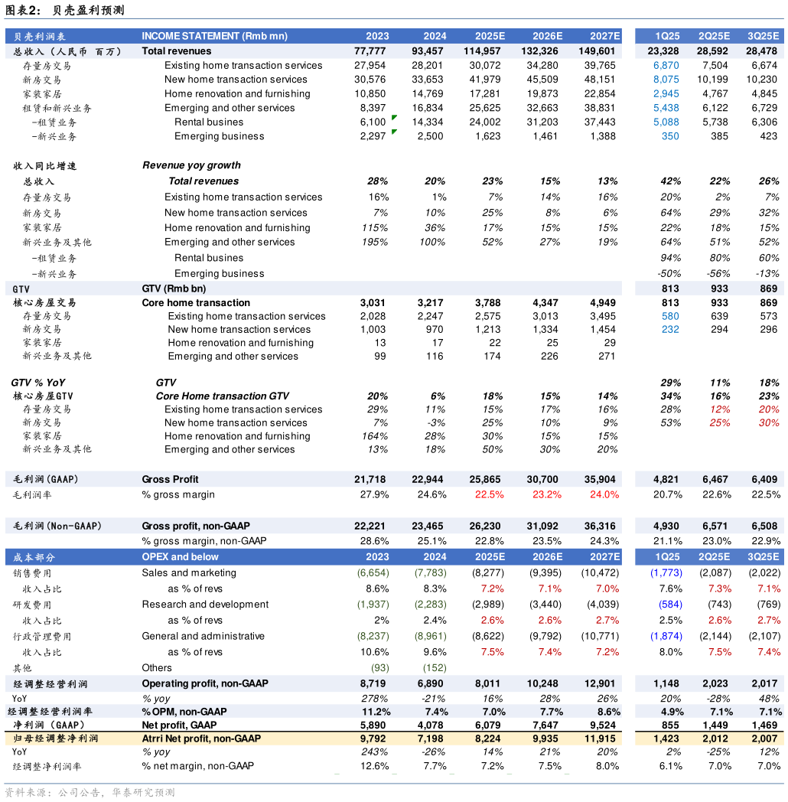Click the Atrri Net profit, non-GAAP label
Image resolution: width=788 pixels, height=802 pixels.
tap(201, 739)
